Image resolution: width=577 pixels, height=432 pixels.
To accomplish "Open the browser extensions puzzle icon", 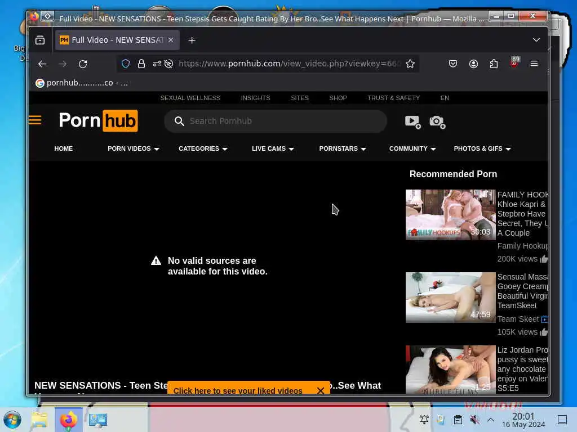I will click(x=494, y=64).
